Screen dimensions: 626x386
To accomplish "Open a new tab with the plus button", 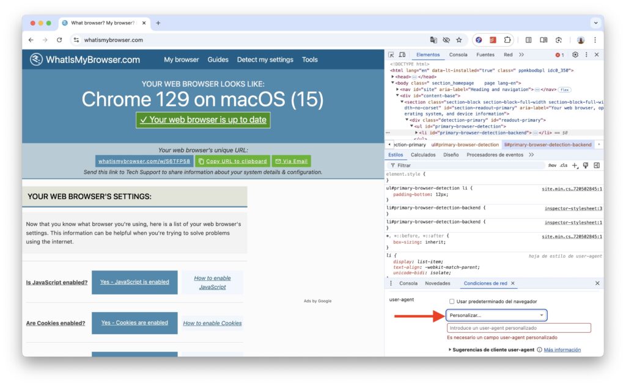I will point(158,23).
